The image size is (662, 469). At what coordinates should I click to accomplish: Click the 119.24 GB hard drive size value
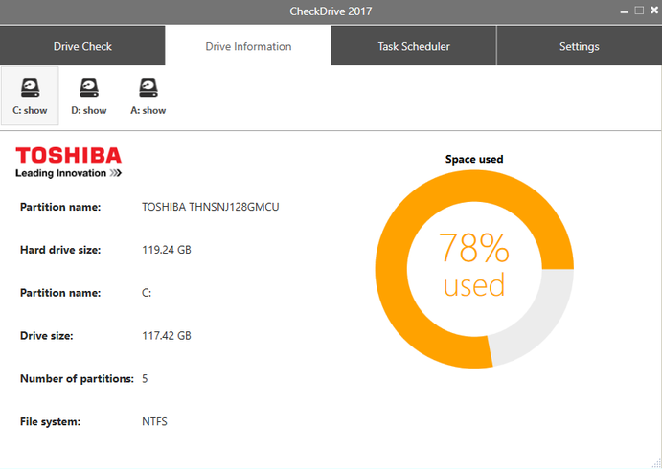tap(167, 250)
